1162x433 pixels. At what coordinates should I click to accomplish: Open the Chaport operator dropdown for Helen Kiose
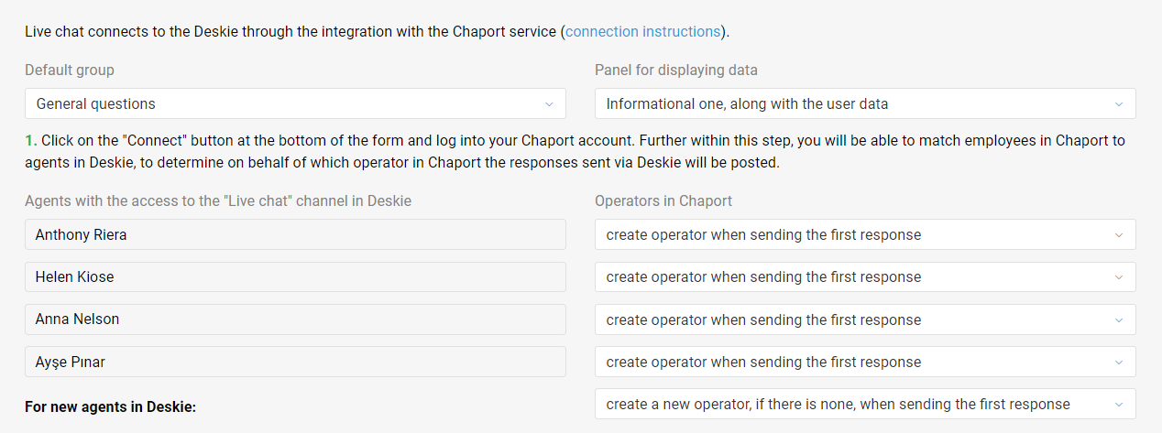pos(865,276)
